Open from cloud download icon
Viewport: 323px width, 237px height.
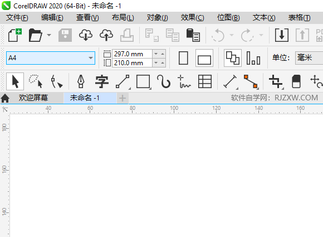(86, 35)
